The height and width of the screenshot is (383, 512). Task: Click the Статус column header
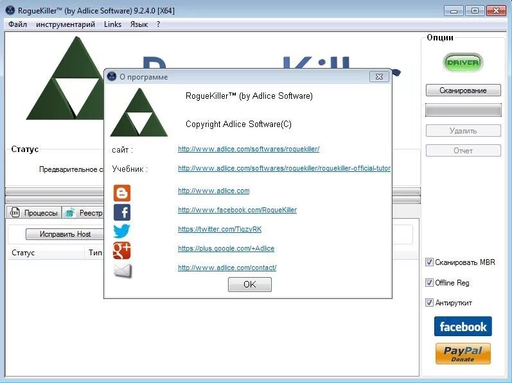point(46,253)
